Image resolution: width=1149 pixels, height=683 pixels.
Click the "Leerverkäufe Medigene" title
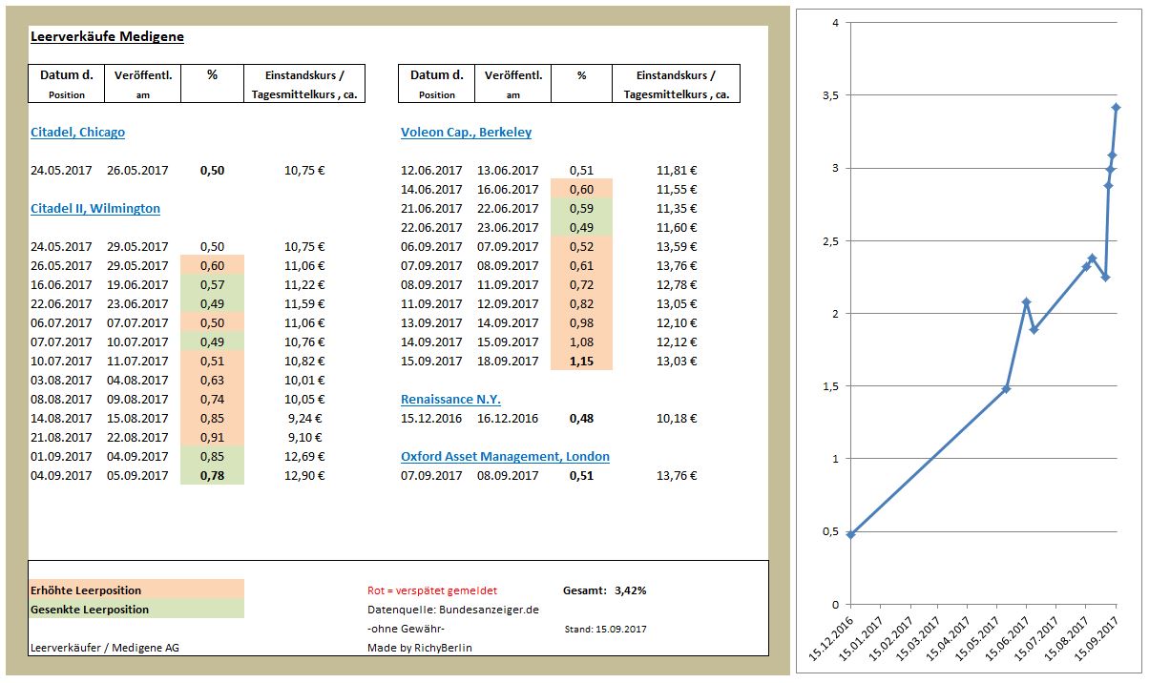105,35
